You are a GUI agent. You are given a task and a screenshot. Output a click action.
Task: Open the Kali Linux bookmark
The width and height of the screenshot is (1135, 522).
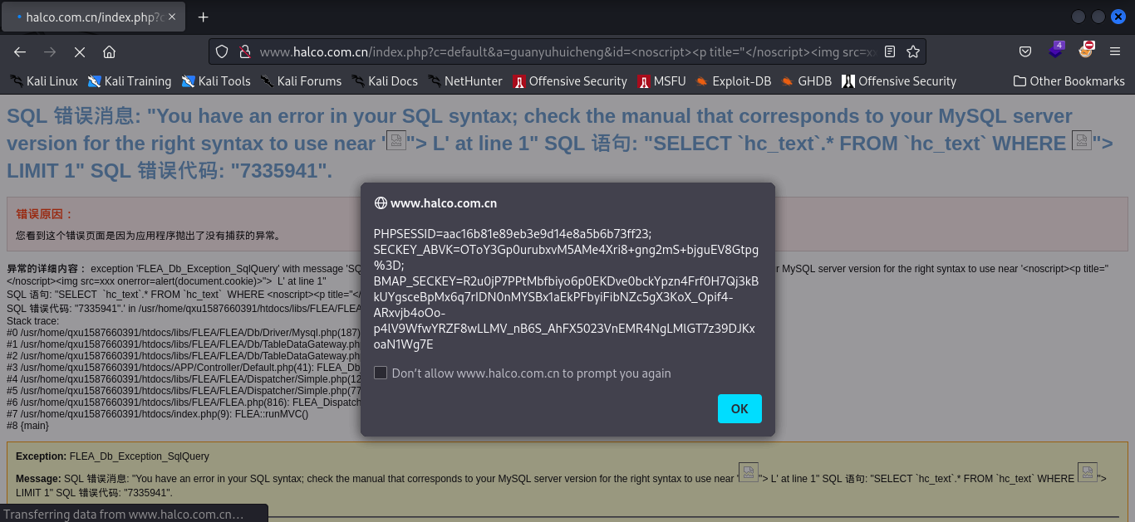pyautogui.click(x=43, y=81)
